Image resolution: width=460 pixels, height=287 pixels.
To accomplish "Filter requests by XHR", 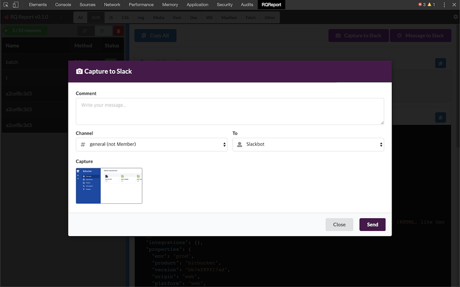I will pyautogui.click(x=96, y=17).
